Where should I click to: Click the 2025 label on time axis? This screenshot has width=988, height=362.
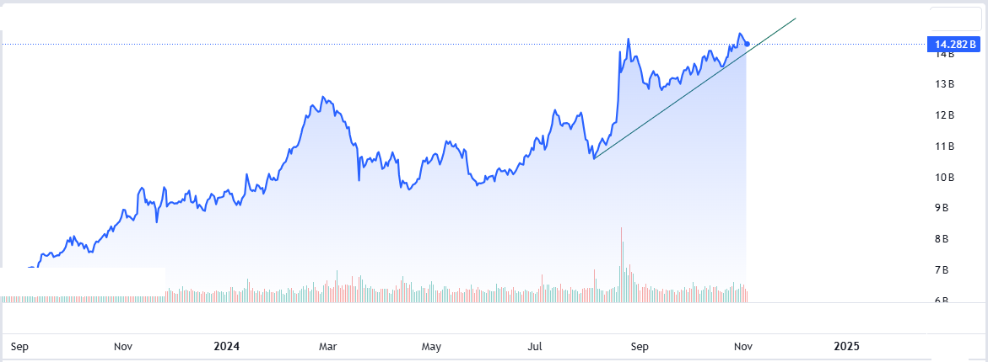(x=846, y=346)
